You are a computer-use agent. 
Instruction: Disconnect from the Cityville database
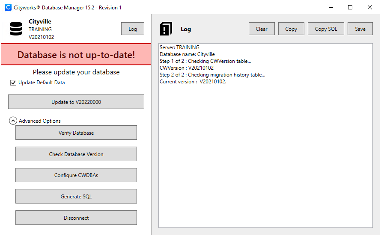pos(76,218)
